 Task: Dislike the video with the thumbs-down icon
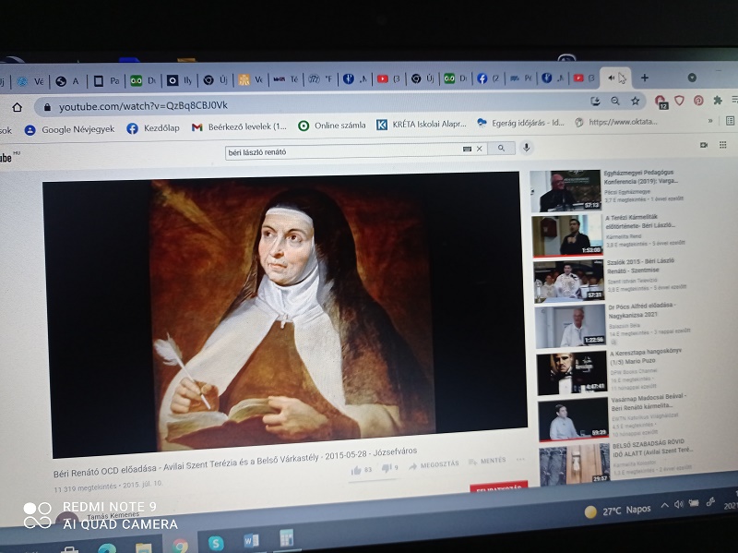[387, 468]
